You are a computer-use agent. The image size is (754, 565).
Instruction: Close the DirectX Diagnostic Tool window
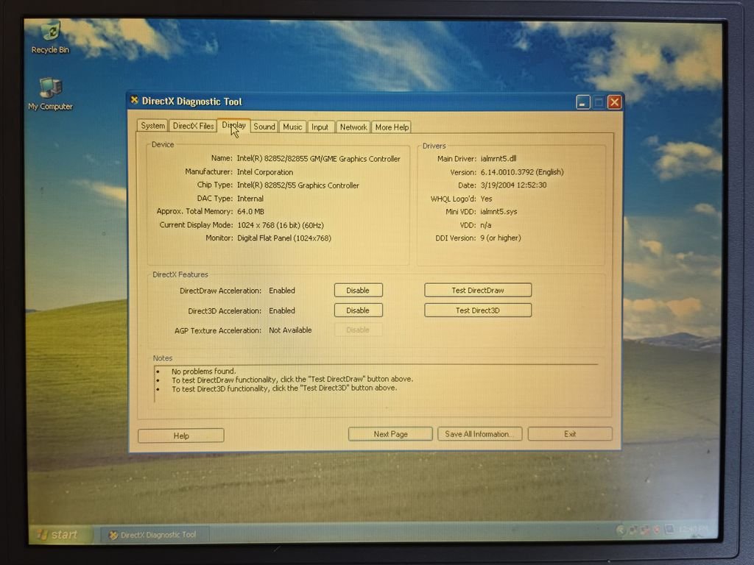click(x=614, y=102)
